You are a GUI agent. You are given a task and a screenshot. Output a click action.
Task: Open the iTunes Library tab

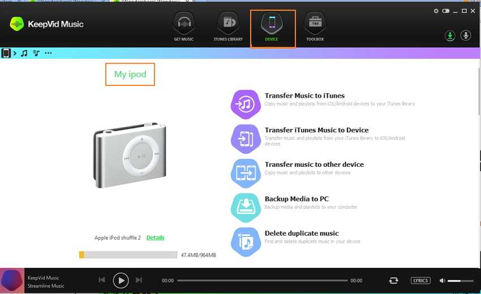click(x=228, y=27)
